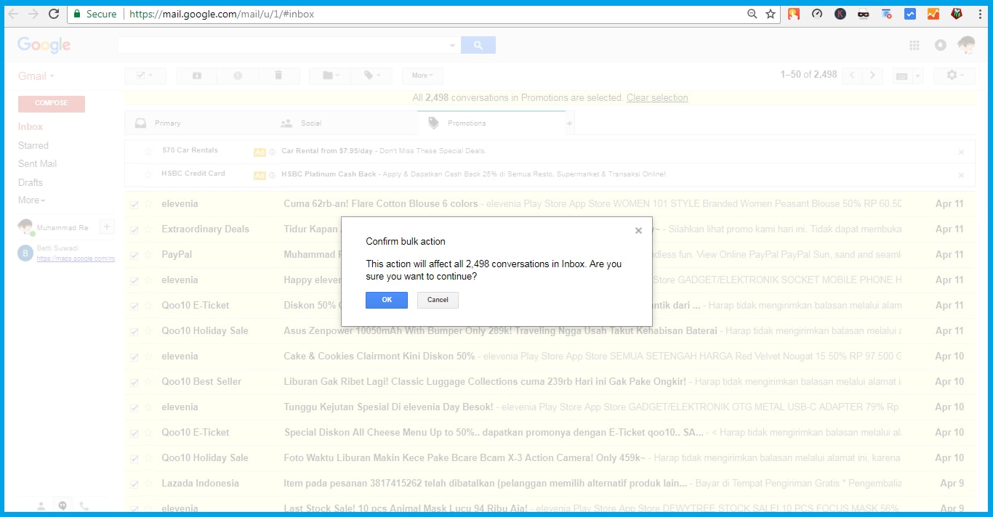This screenshot has width=993, height=517.
Task: Click the Compose button
Action: pyautogui.click(x=52, y=104)
